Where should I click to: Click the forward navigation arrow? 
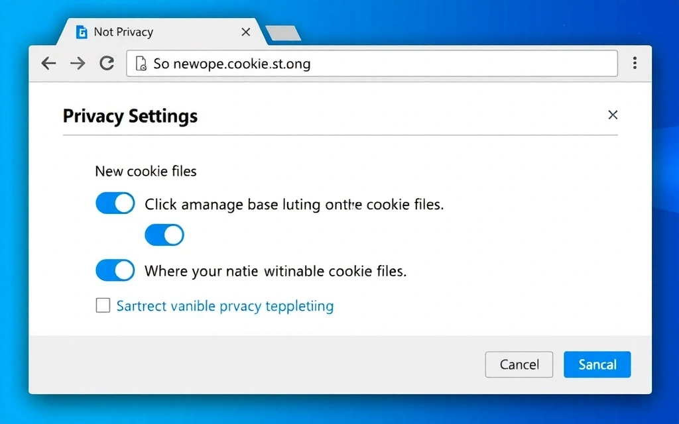[78, 64]
